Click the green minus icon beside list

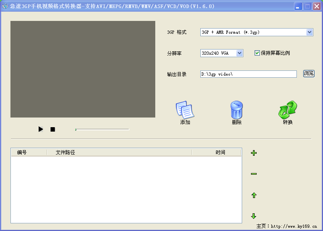click(x=254, y=174)
